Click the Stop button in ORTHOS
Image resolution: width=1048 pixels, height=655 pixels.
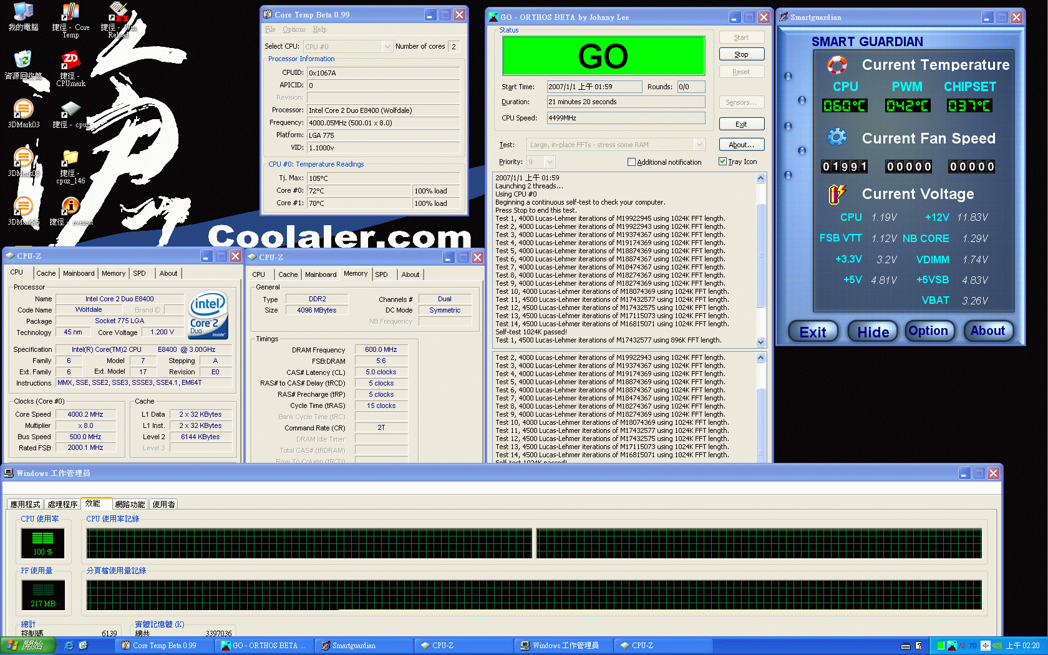click(x=741, y=54)
